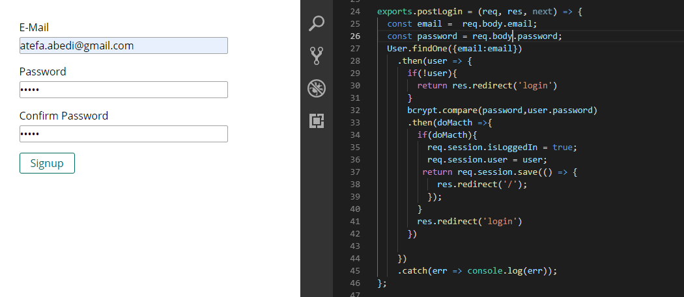684x297 pixels.
Task: Click line number 45 in the gutter
Action: click(355, 271)
